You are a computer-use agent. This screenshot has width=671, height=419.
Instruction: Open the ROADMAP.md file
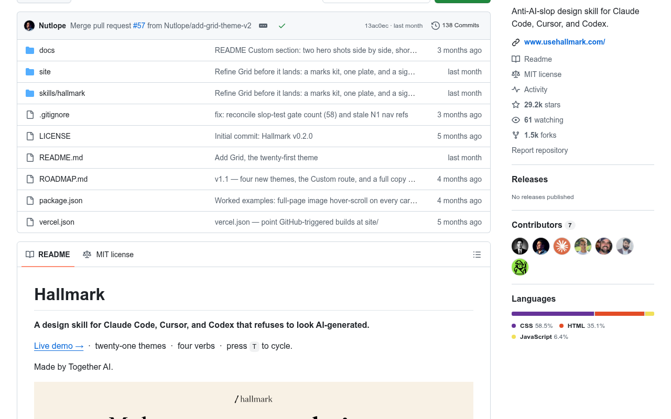tap(63, 179)
